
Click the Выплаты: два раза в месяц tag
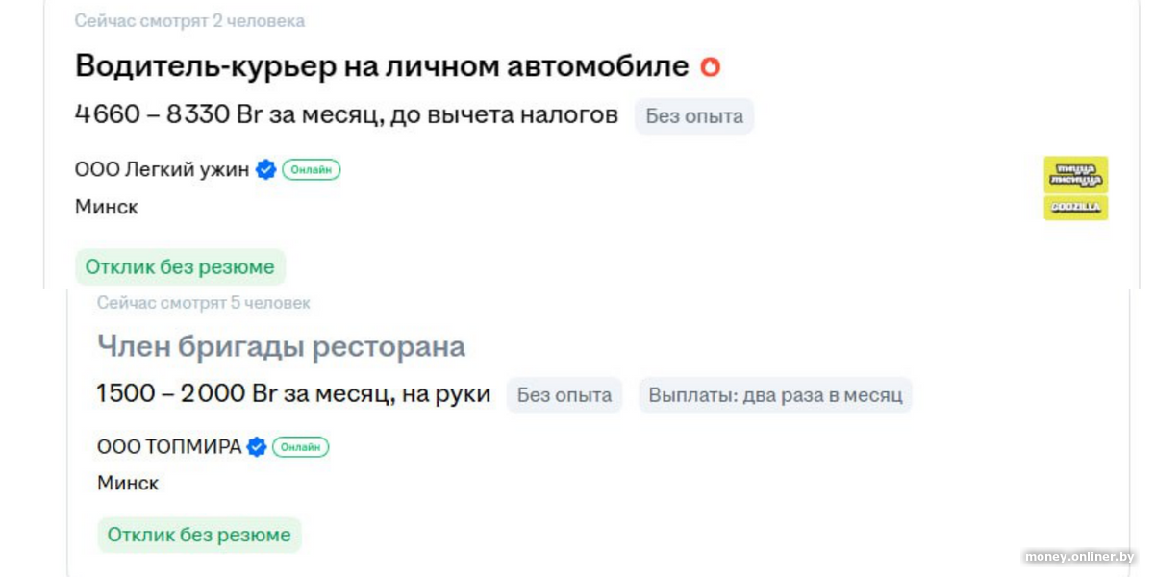[x=775, y=395]
